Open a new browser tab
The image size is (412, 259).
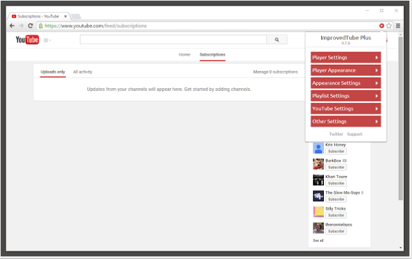pos(76,17)
